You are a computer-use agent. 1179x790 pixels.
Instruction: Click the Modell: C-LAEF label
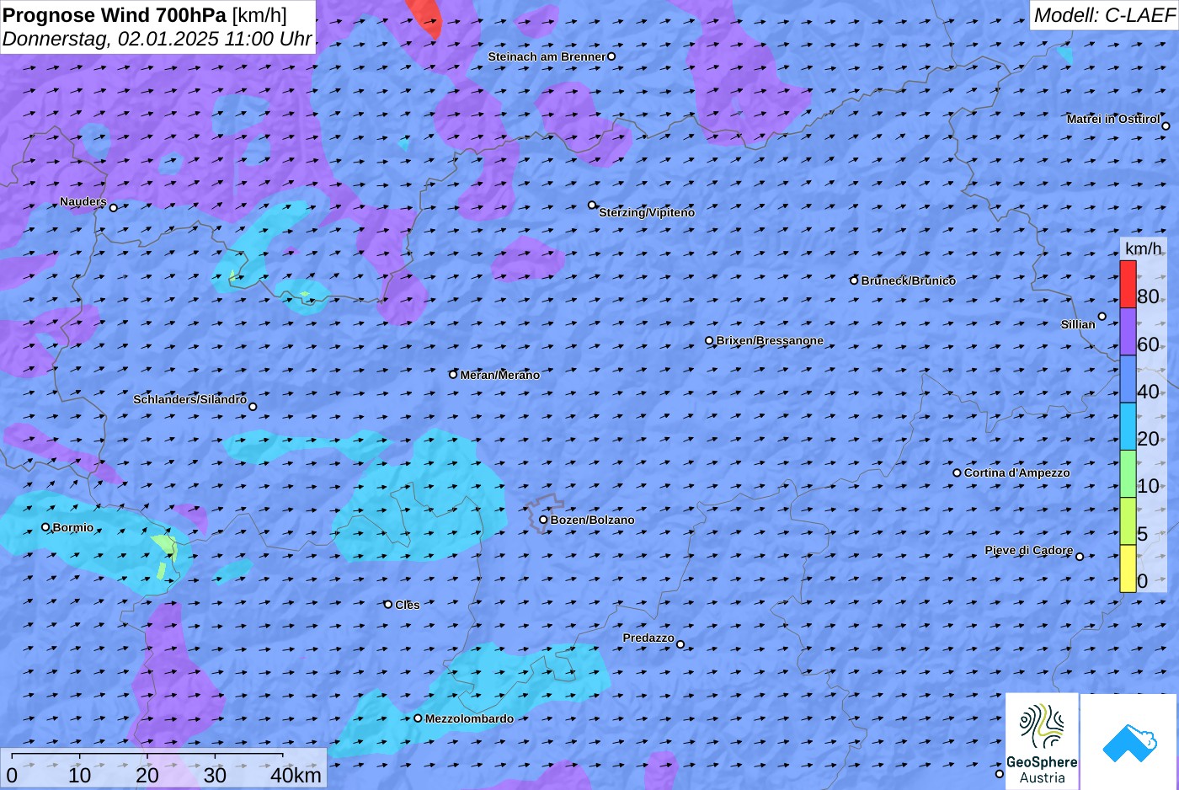click(1104, 14)
